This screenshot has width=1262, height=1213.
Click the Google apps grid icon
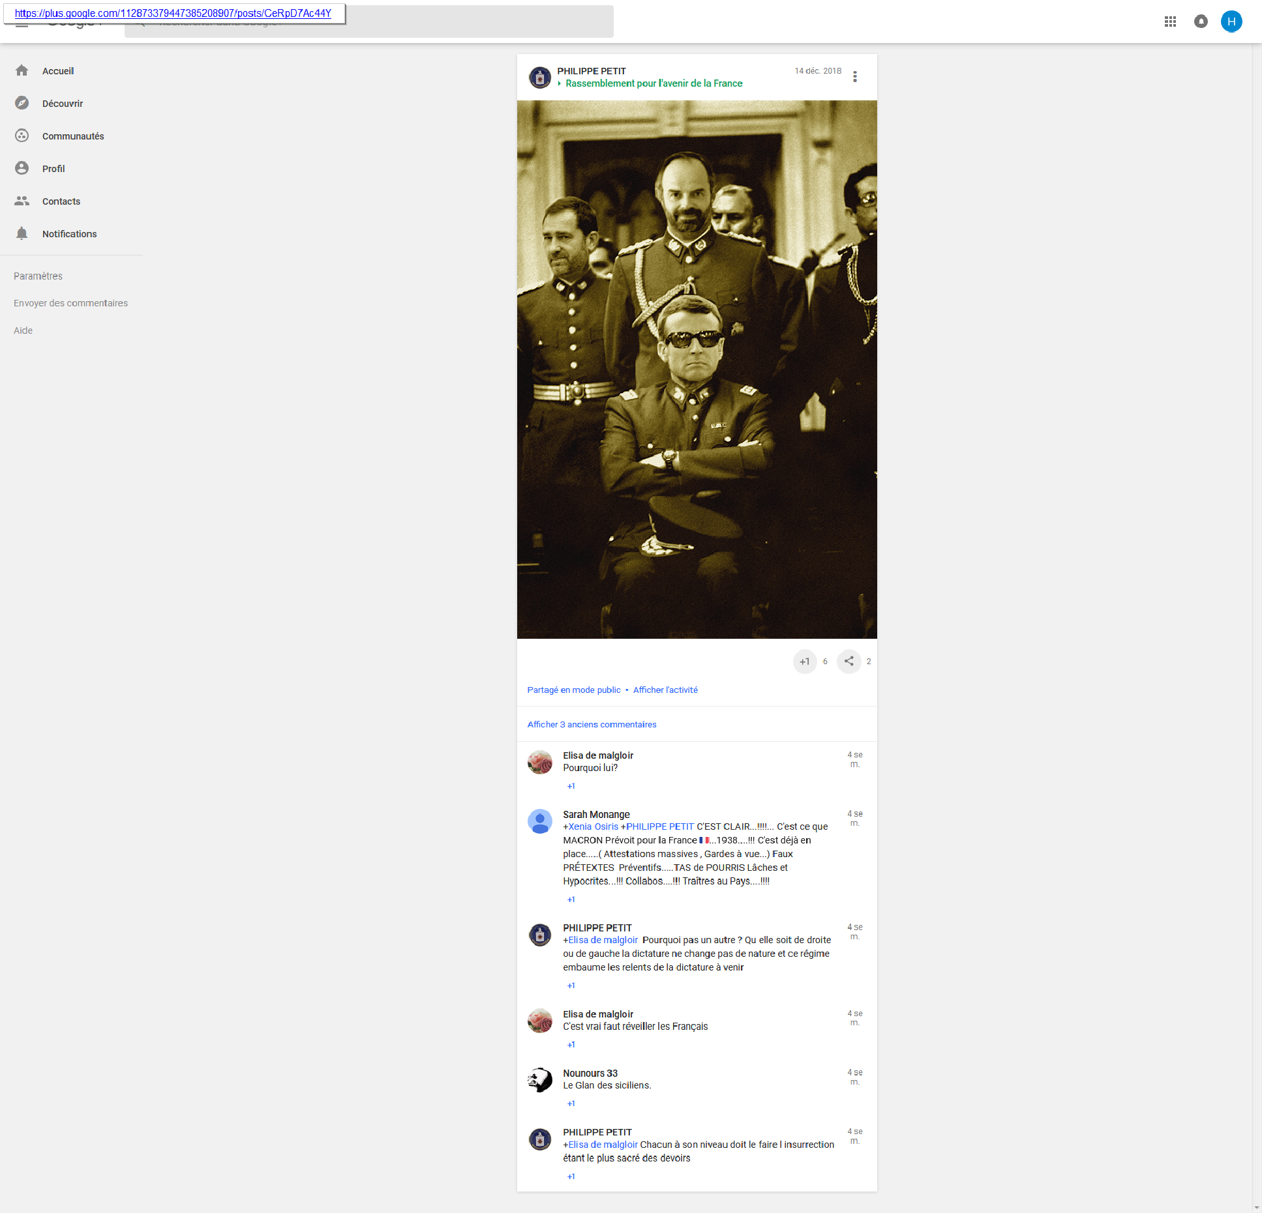click(x=1170, y=22)
